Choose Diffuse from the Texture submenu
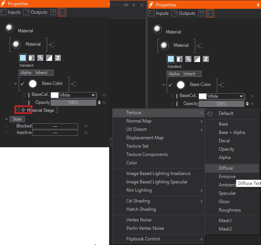Image resolution: width=261 pixels, height=245 pixels. [226, 168]
